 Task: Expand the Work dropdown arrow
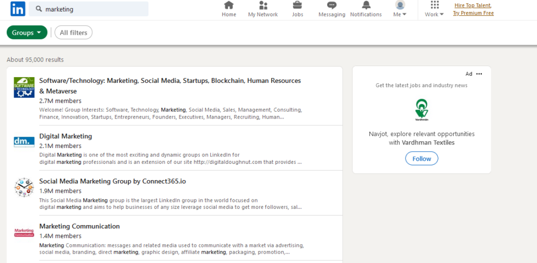point(442,14)
